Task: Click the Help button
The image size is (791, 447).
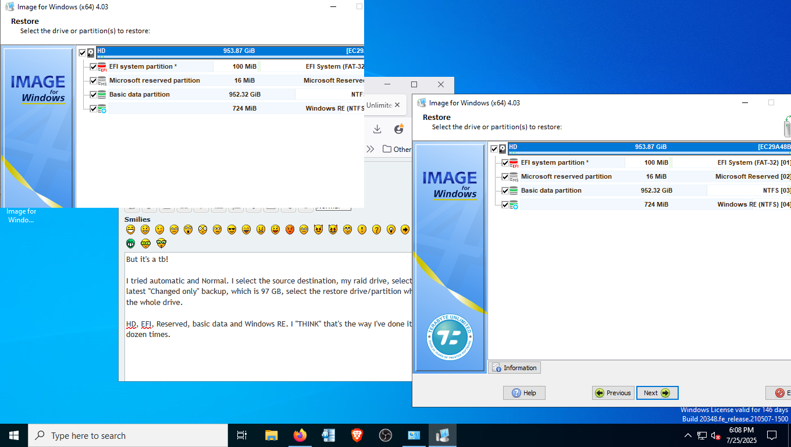Action: [524, 393]
